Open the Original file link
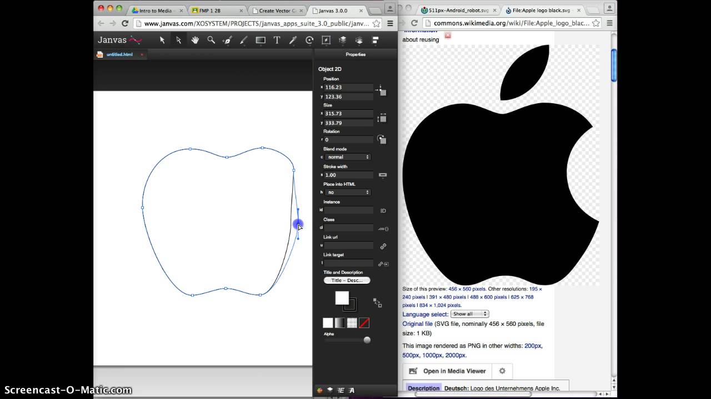Viewport: 711px width, 399px height. pos(417,324)
